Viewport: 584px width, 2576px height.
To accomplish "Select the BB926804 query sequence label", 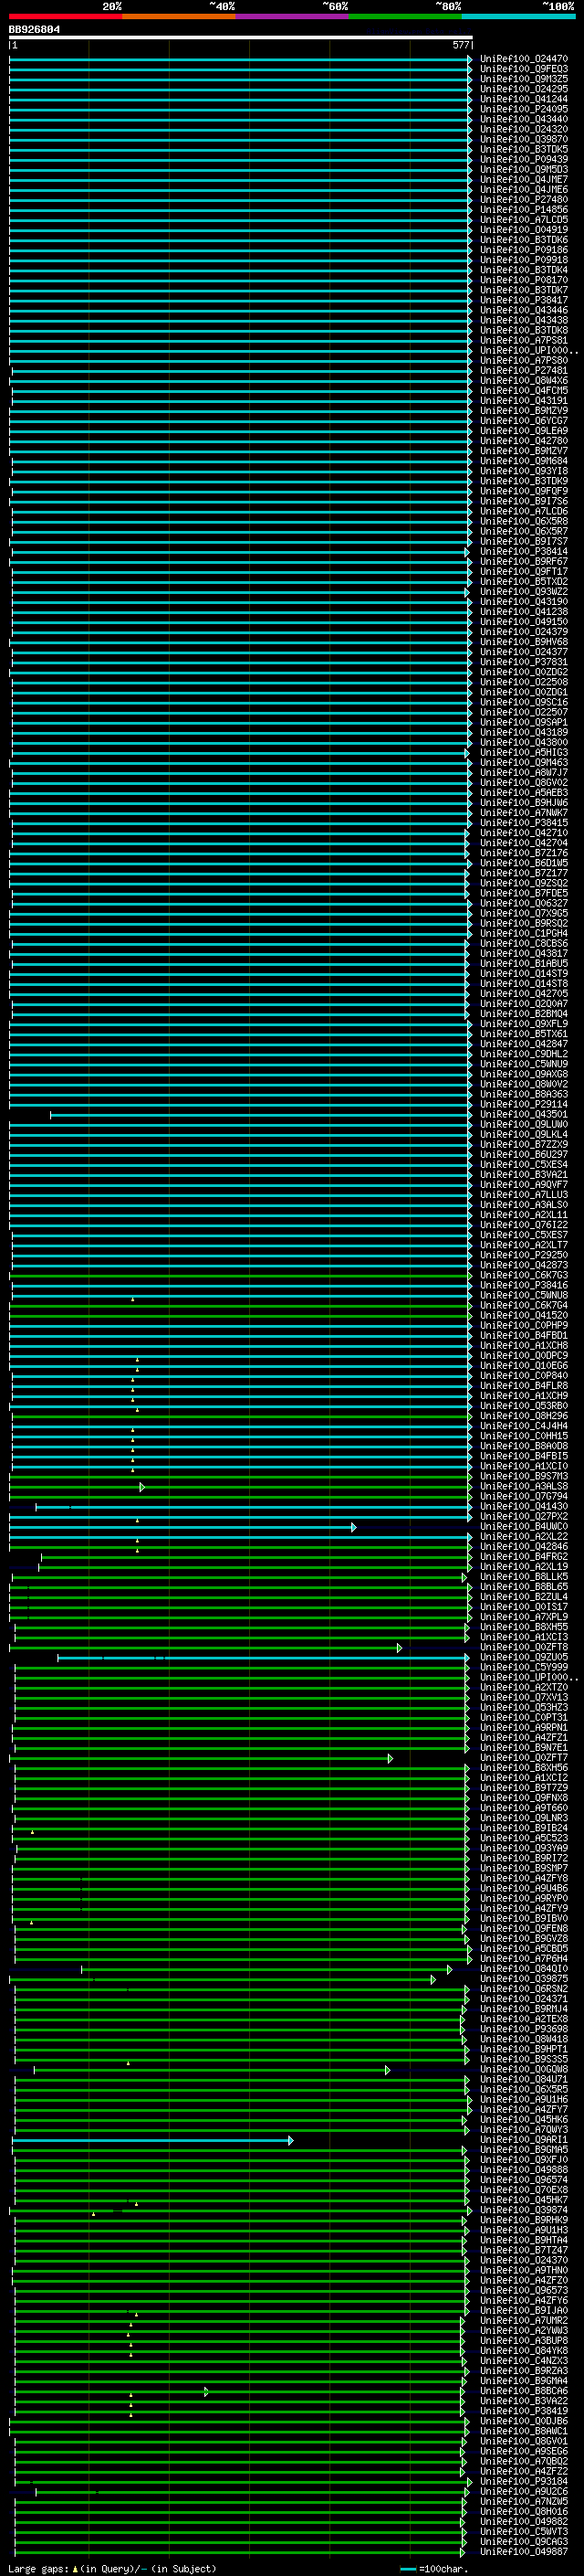I will pos(34,30).
